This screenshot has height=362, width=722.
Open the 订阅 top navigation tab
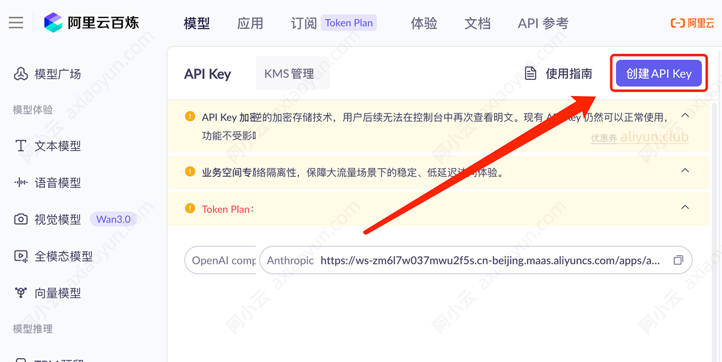click(x=304, y=23)
